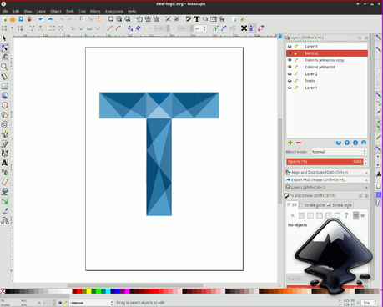The height and width of the screenshot is (307, 383).
Task: Select the Star polygon tool
Action: tap(4, 115)
